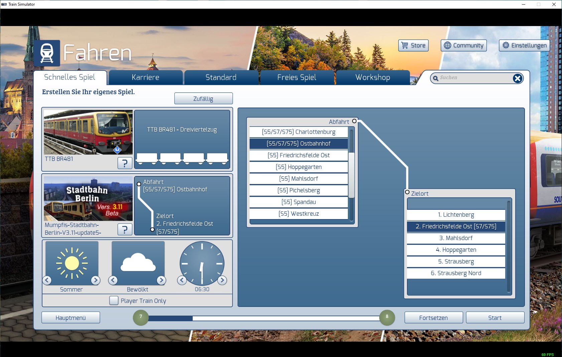Switch to the Workshop tab
This screenshot has height=357, width=562.
point(373,77)
